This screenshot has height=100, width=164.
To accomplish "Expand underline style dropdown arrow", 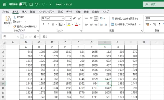I will pos(56,24).
